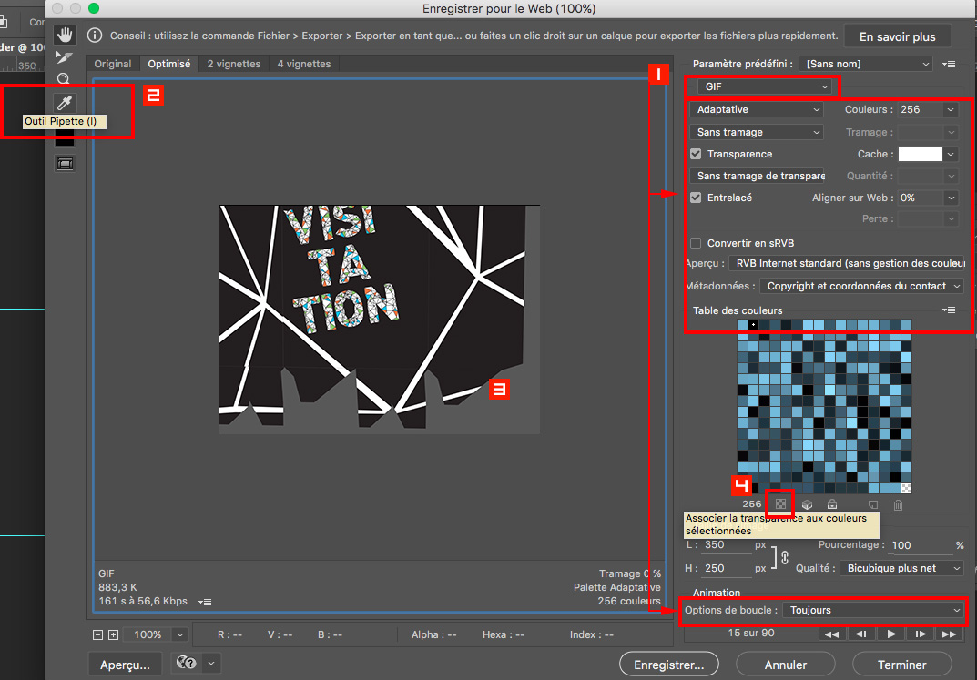Lock selected colors with padlock icon
Screen dimensions: 977x680
tap(831, 504)
